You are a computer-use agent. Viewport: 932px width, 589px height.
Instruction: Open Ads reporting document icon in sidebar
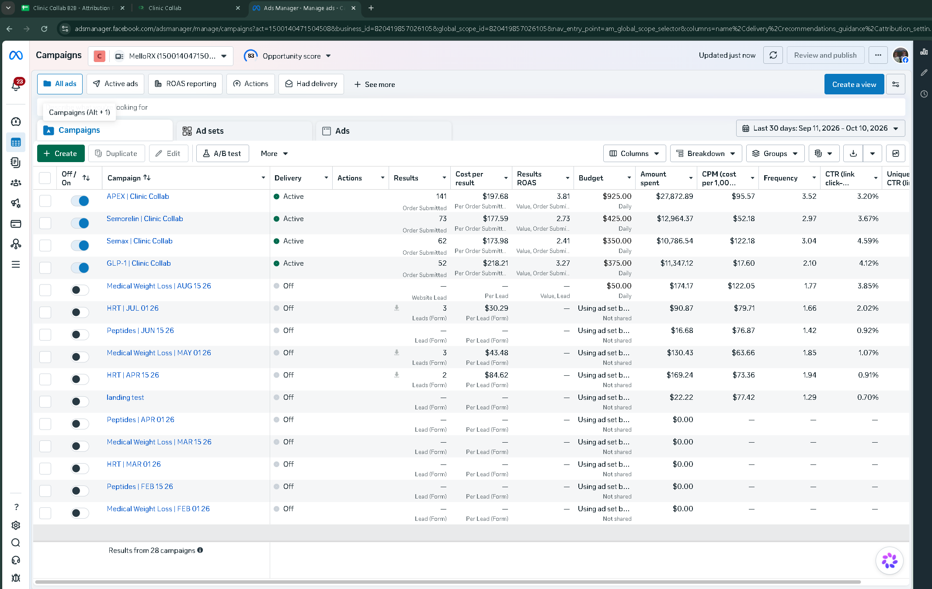click(16, 163)
